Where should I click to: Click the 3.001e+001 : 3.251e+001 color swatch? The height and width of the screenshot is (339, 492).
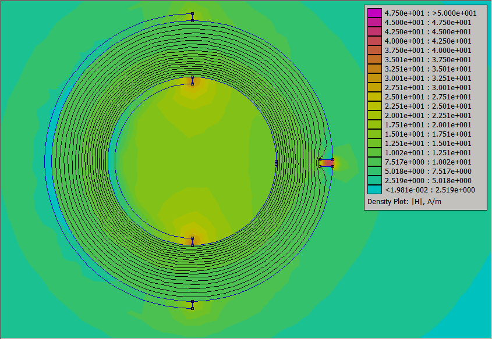click(374, 78)
